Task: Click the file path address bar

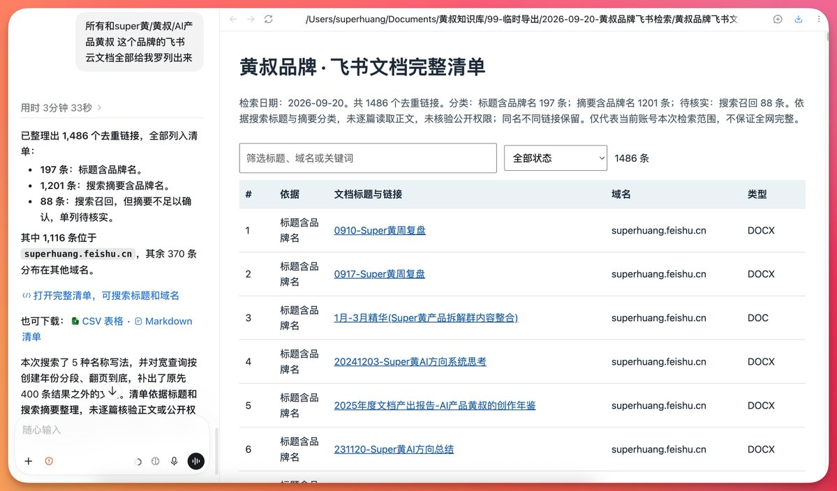Action: click(521, 20)
